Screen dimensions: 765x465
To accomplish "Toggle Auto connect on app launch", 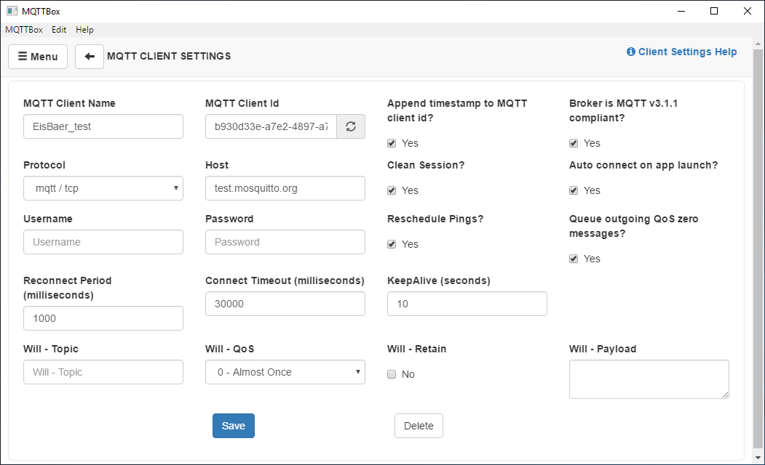I will [574, 190].
